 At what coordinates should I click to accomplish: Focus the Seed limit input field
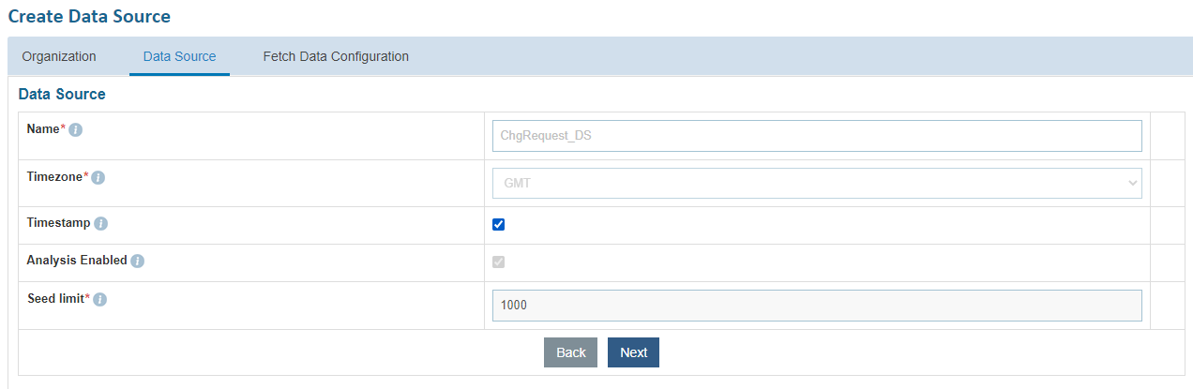tap(817, 306)
